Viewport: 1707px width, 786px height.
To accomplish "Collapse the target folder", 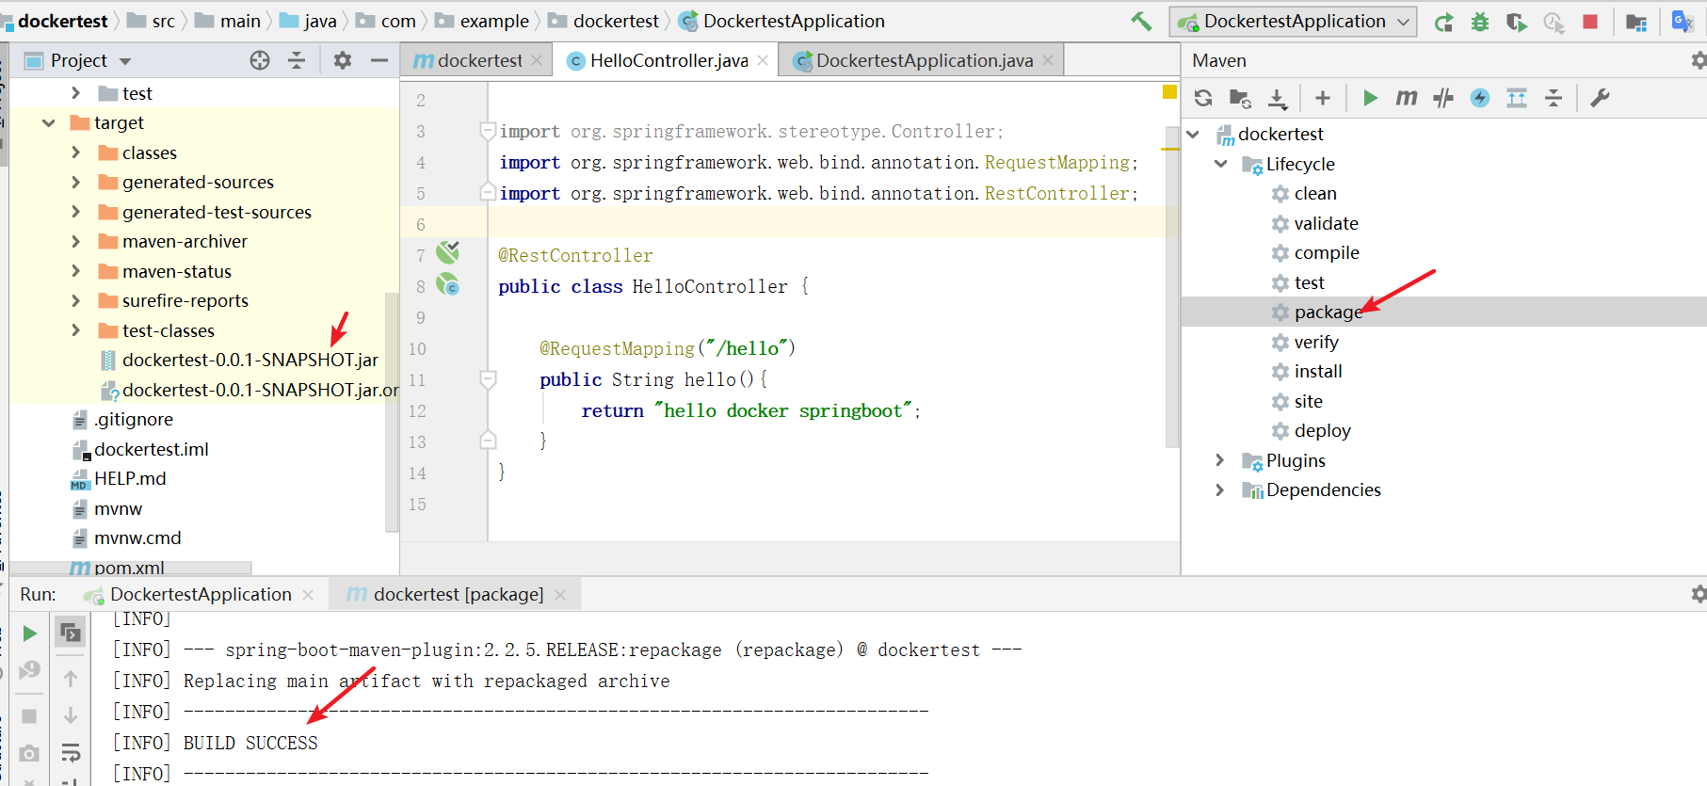I will click(49, 122).
